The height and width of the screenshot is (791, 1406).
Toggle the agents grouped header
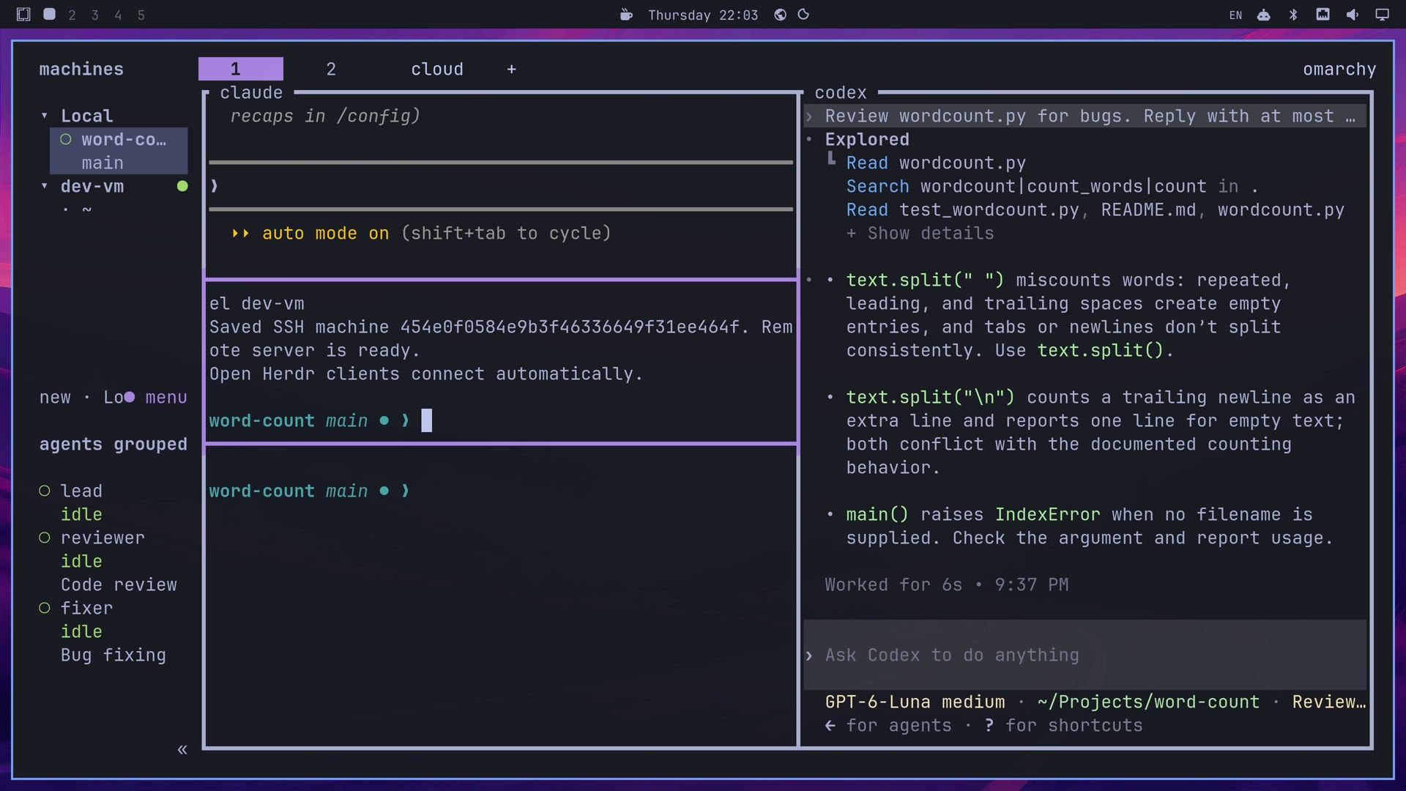click(x=114, y=444)
